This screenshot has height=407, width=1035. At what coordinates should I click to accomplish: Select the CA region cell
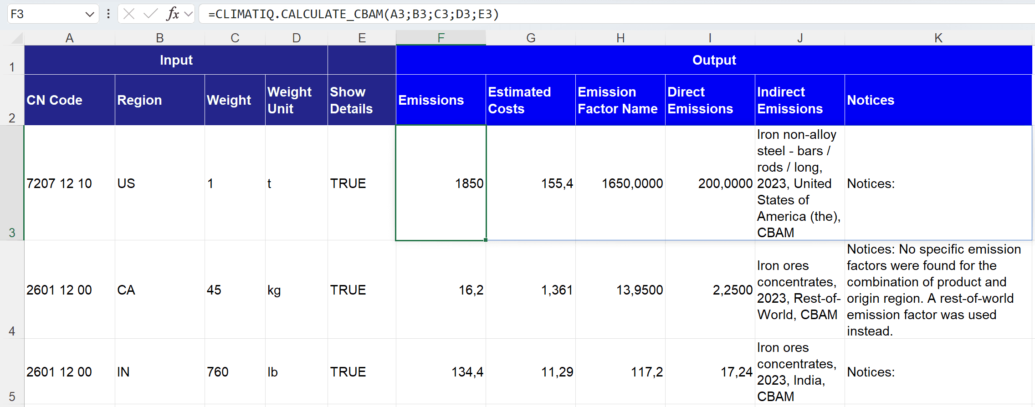[159, 290]
